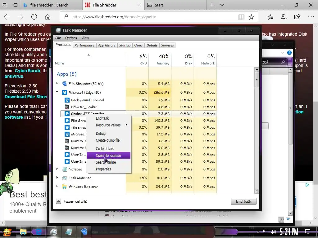Viewport: 318px width, 238px height.
Task: Open the Edge favorites hub icon
Action: [x=270, y=17]
